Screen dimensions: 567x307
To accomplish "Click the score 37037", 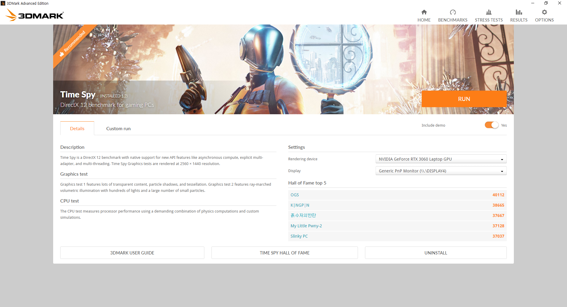I will pyautogui.click(x=498, y=236).
